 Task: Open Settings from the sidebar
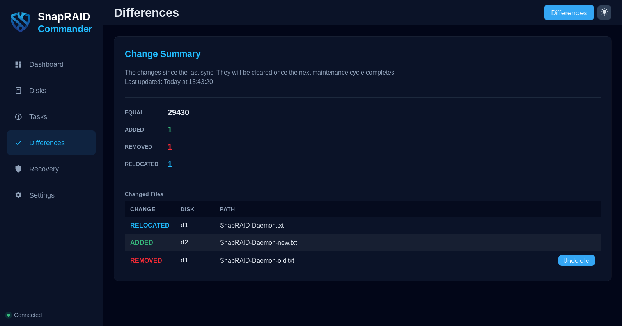click(42, 195)
